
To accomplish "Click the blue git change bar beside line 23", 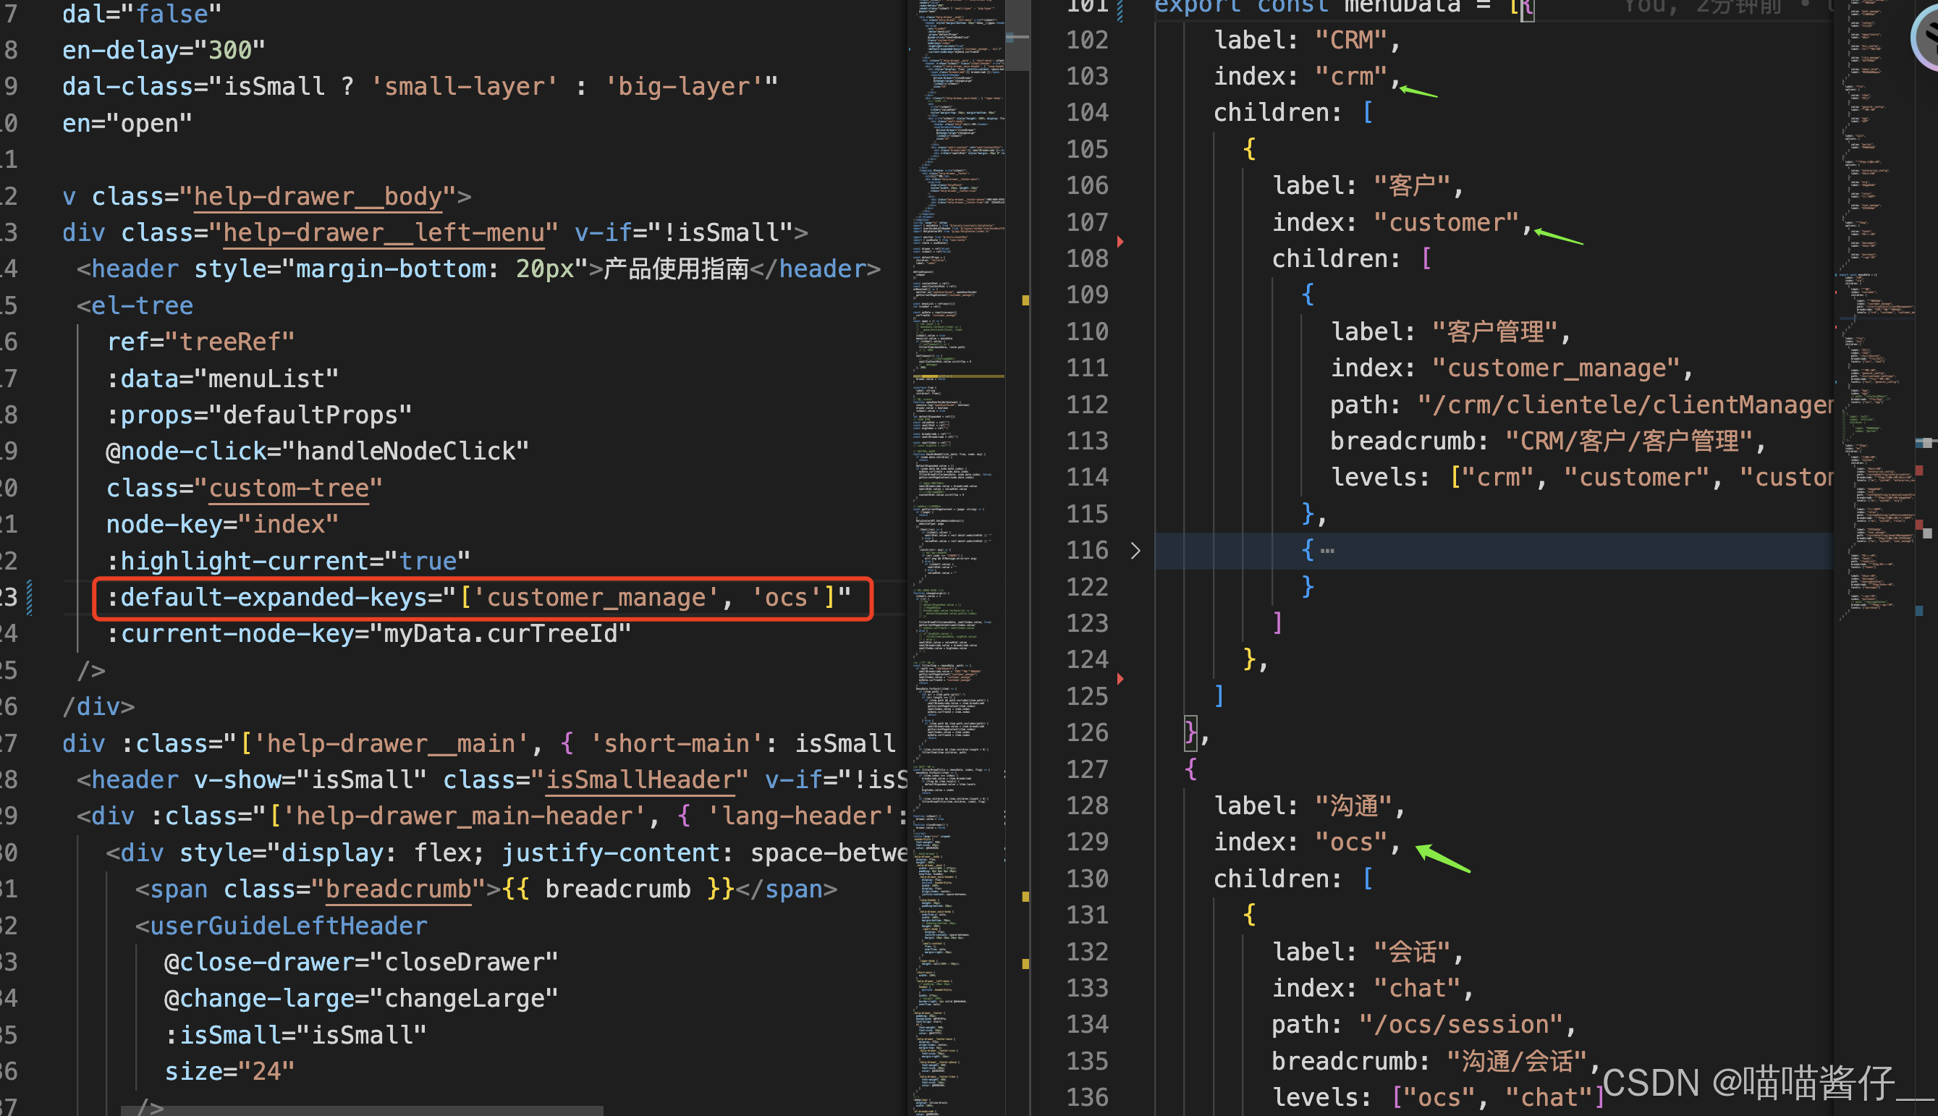I will coord(29,597).
